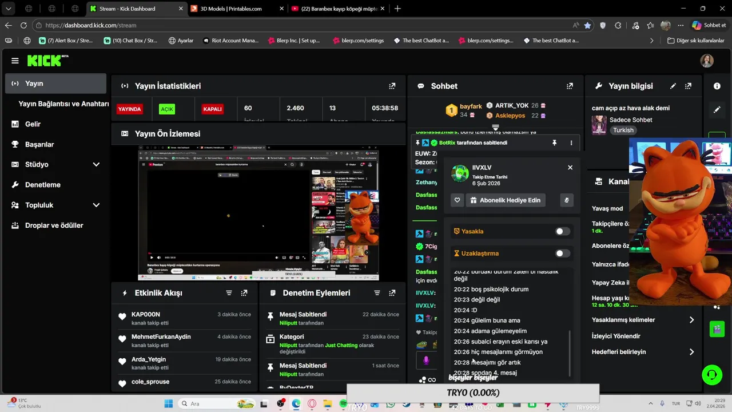Open the profile avatar menu

(x=707, y=61)
